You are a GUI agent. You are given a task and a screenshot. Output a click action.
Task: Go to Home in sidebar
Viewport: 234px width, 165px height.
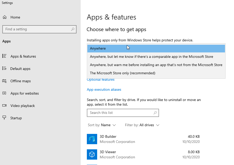(15, 17)
